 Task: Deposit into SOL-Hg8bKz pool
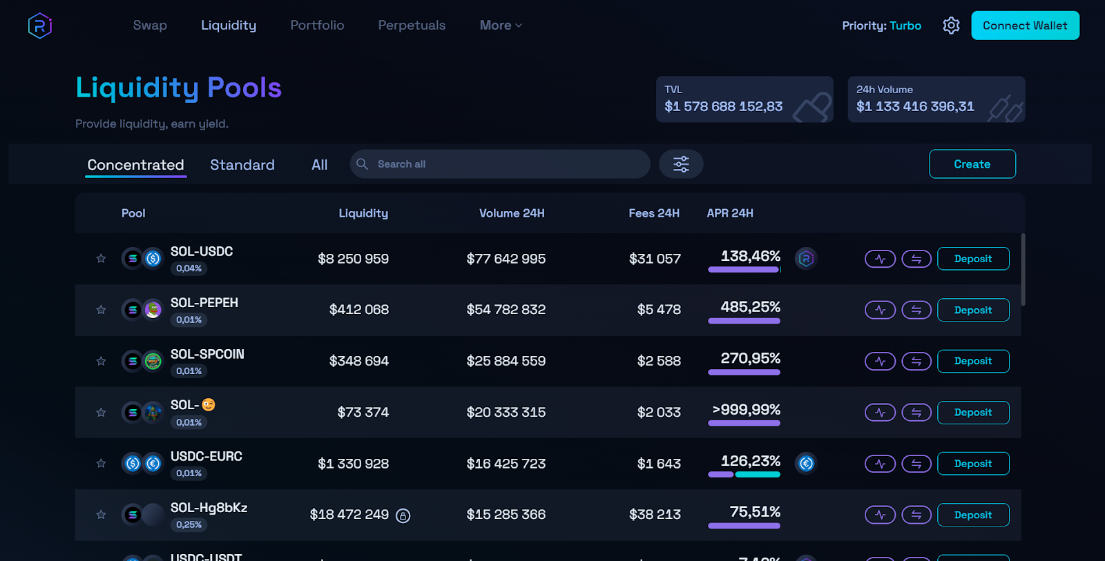pos(973,515)
